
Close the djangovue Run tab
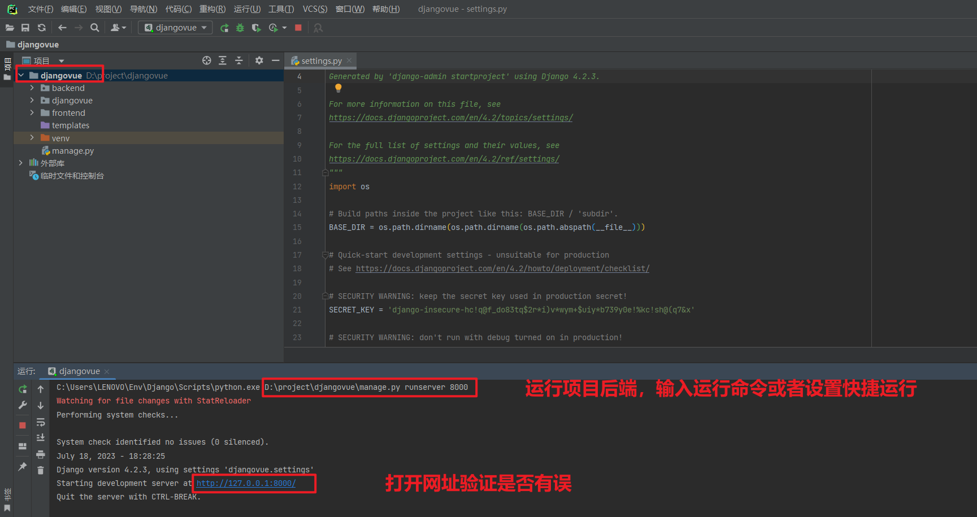(107, 371)
